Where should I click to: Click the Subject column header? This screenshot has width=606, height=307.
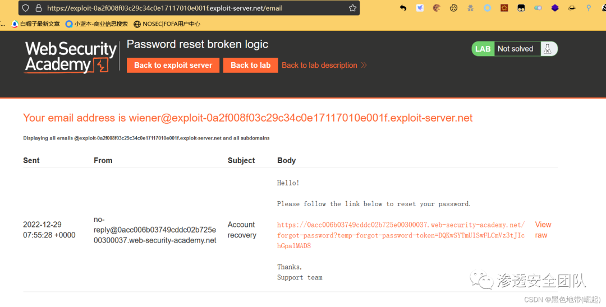[x=241, y=160]
